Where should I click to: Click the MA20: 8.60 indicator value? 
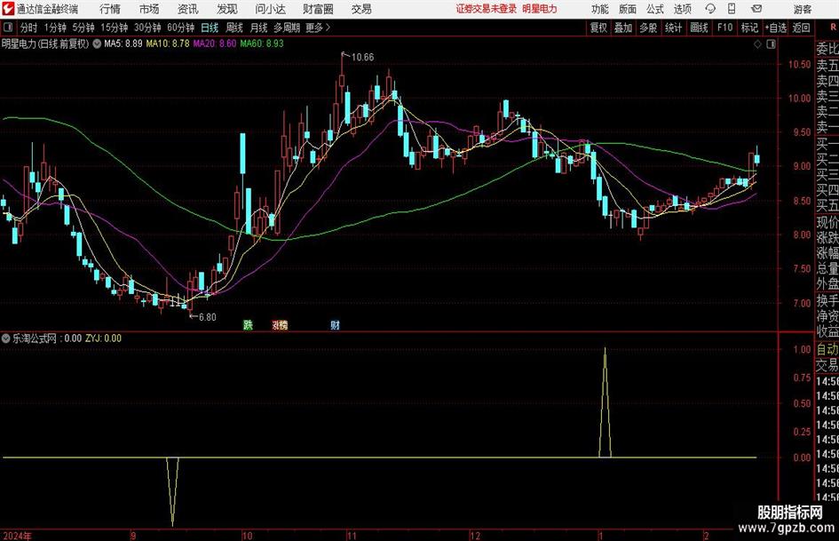(x=214, y=44)
